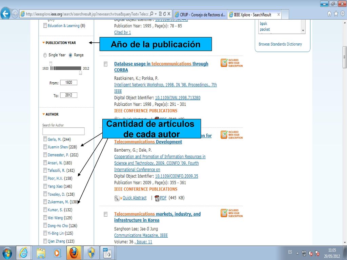Open the Browse Standards Dictionary link
This screenshot has height=260, width=347.
pyautogui.click(x=280, y=44)
